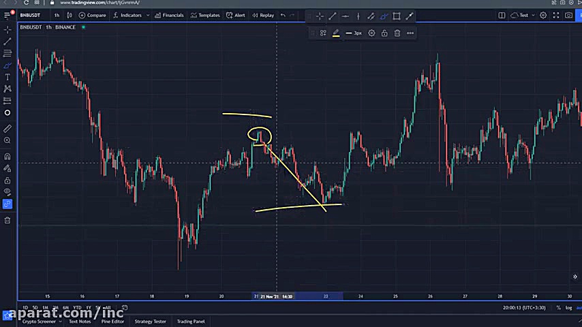Open the Financials menu
Screen dimensions: 582x327
(x=169, y=15)
